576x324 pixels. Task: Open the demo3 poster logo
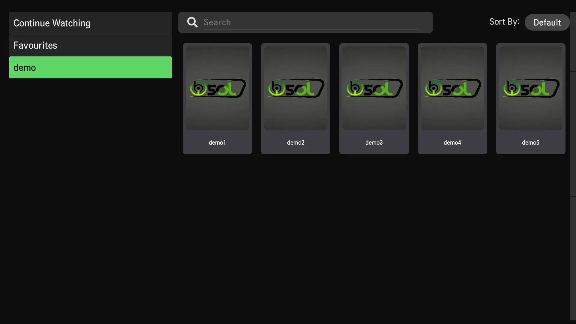pyautogui.click(x=374, y=88)
